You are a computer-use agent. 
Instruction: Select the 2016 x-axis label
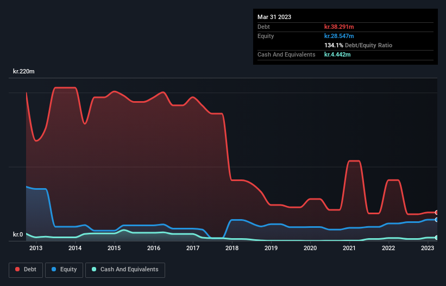coord(154,248)
